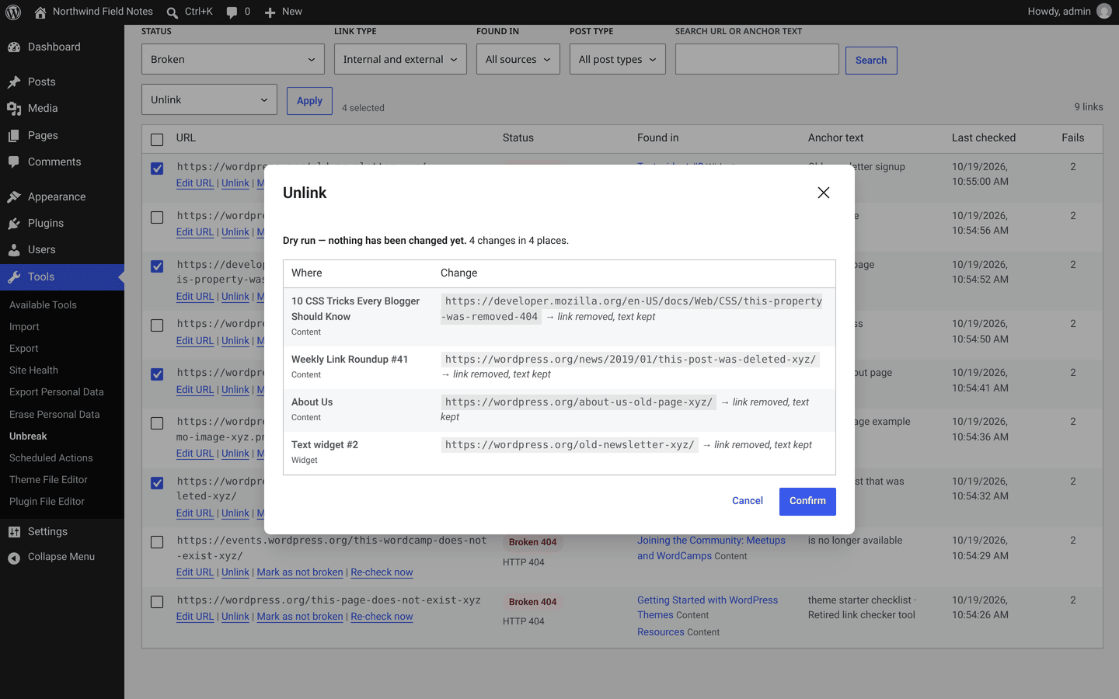This screenshot has height=699, width=1119.
Task: Expand the Found In sources dropdown
Action: (x=518, y=59)
